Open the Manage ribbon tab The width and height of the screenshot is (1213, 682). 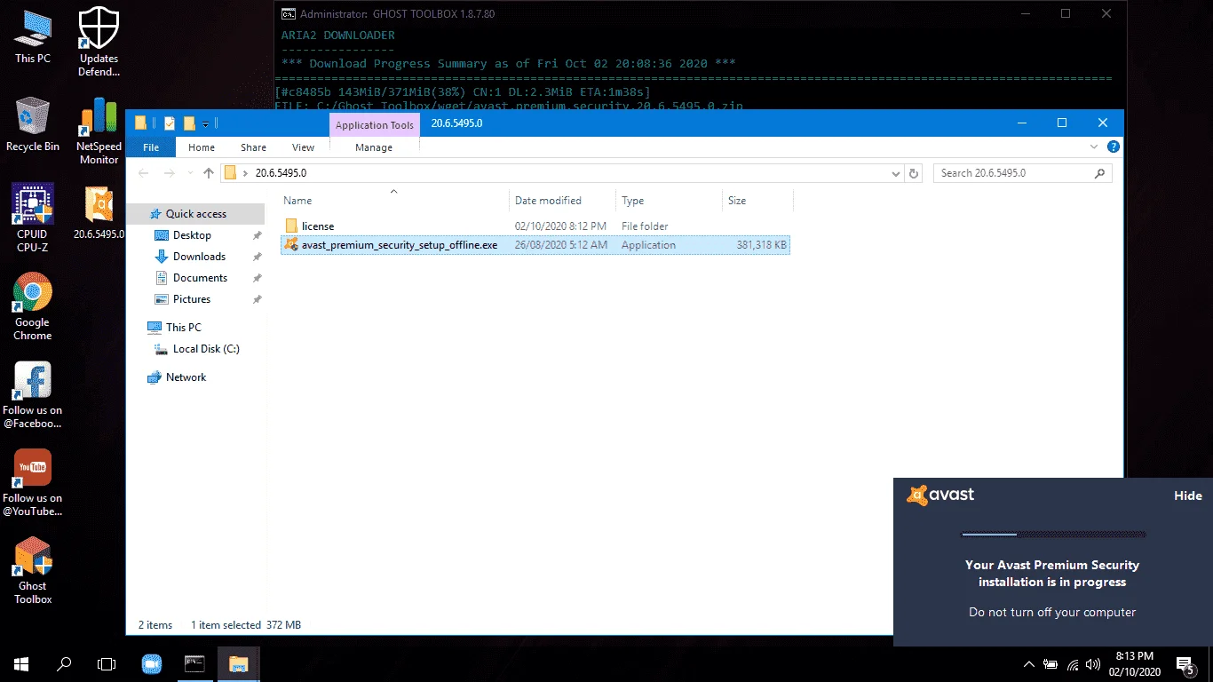point(374,147)
